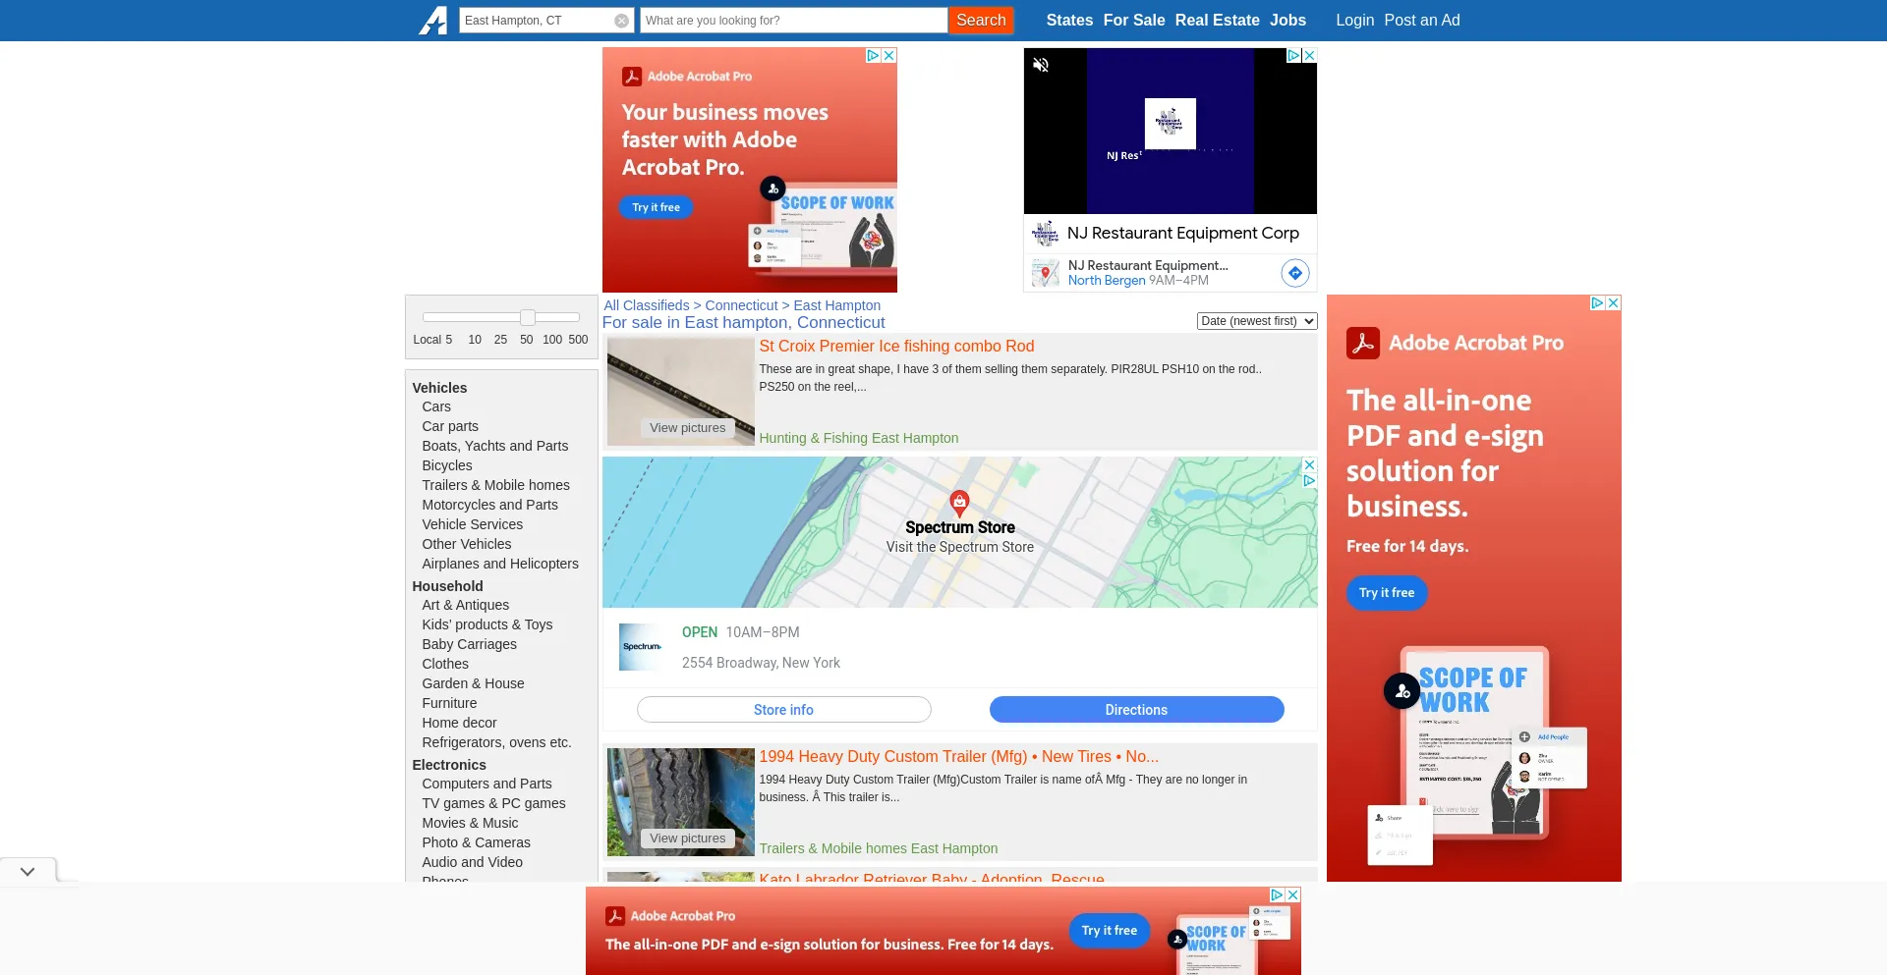Screen dimensions: 1887x975
Task: Close the NJ Restaurant Equipment ad
Action: click(x=1309, y=56)
